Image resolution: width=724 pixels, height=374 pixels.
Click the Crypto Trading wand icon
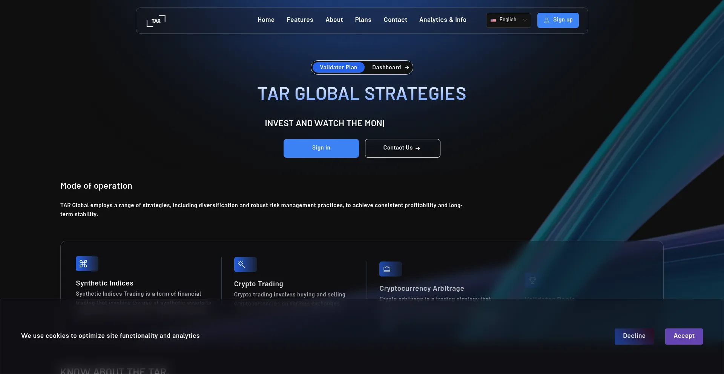(241, 264)
